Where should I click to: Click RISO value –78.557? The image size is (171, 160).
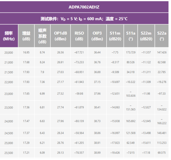(79, 153)
